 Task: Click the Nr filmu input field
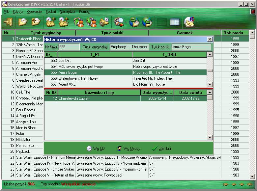click(x=69, y=47)
